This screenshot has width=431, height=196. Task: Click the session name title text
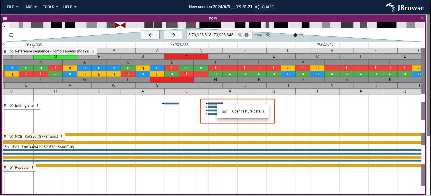click(220, 7)
